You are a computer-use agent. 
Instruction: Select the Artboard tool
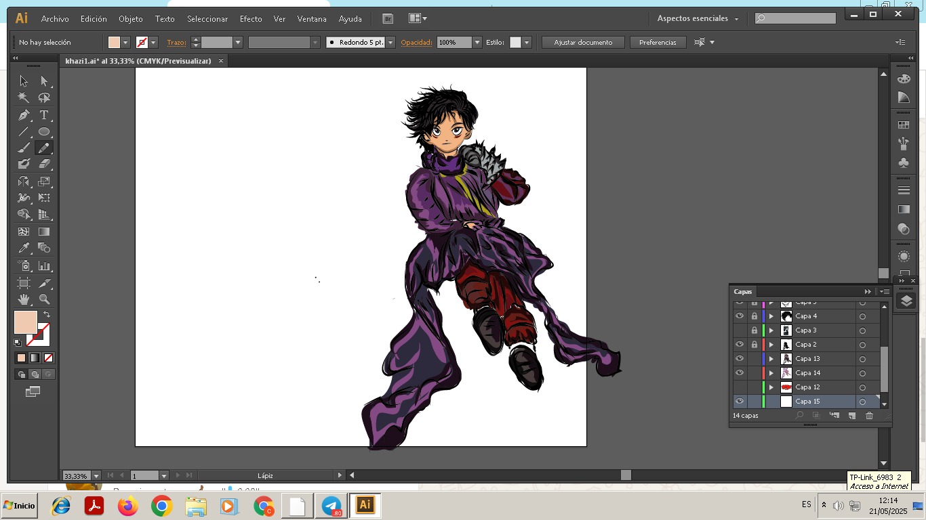[x=24, y=283]
